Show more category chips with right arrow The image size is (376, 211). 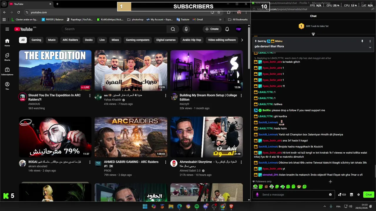[x=242, y=40]
